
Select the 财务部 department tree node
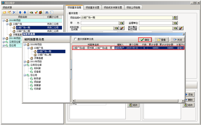tap(38, 78)
